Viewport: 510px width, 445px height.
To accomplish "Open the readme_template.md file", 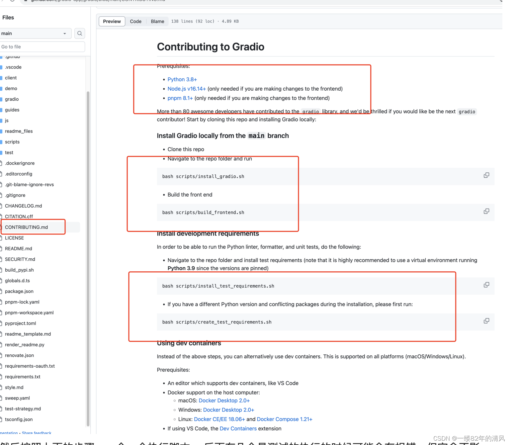I will coord(28,334).
